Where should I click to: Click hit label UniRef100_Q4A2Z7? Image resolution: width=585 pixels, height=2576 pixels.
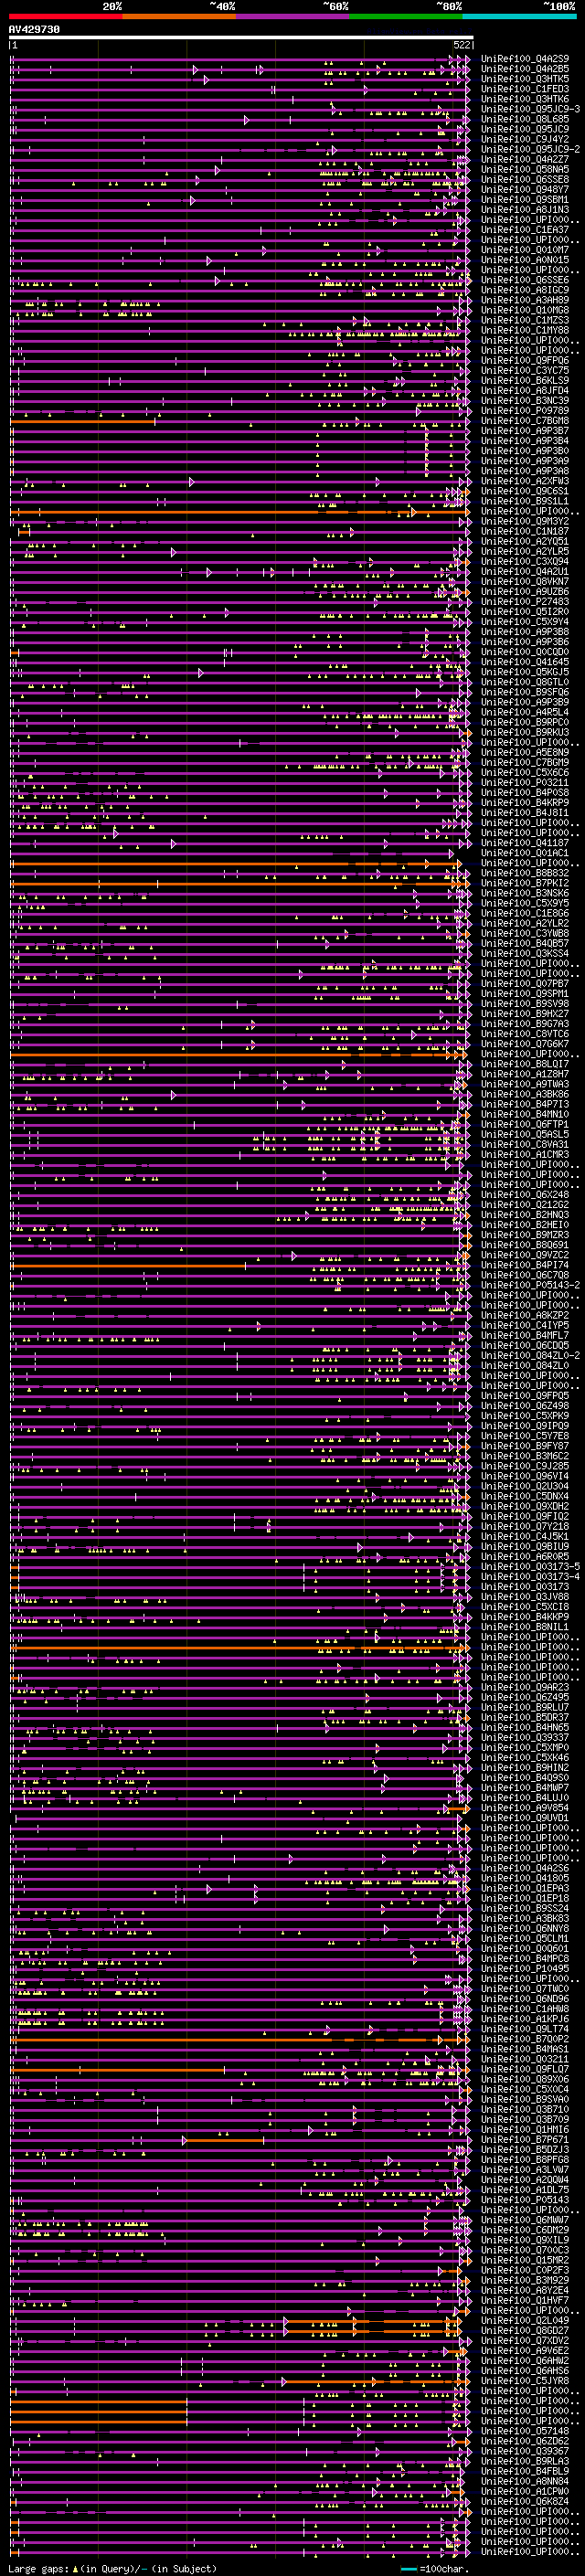525,159
